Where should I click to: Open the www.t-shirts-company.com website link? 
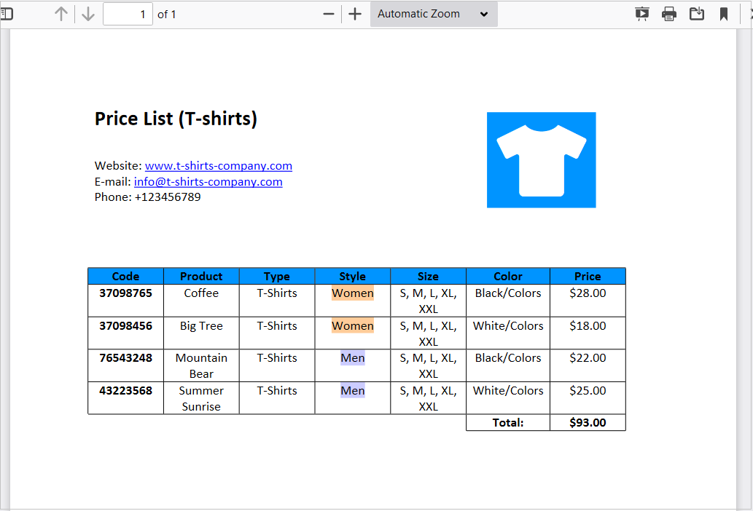[219, 166]
